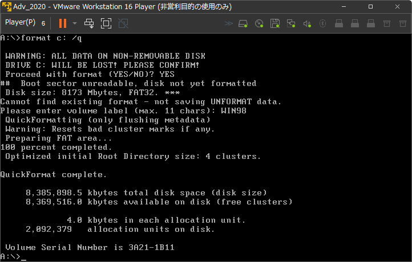This screenshot has height=262, width=412.
Task: Click the greyed-out Unity mode icon
Action: [x=123, y=23]
